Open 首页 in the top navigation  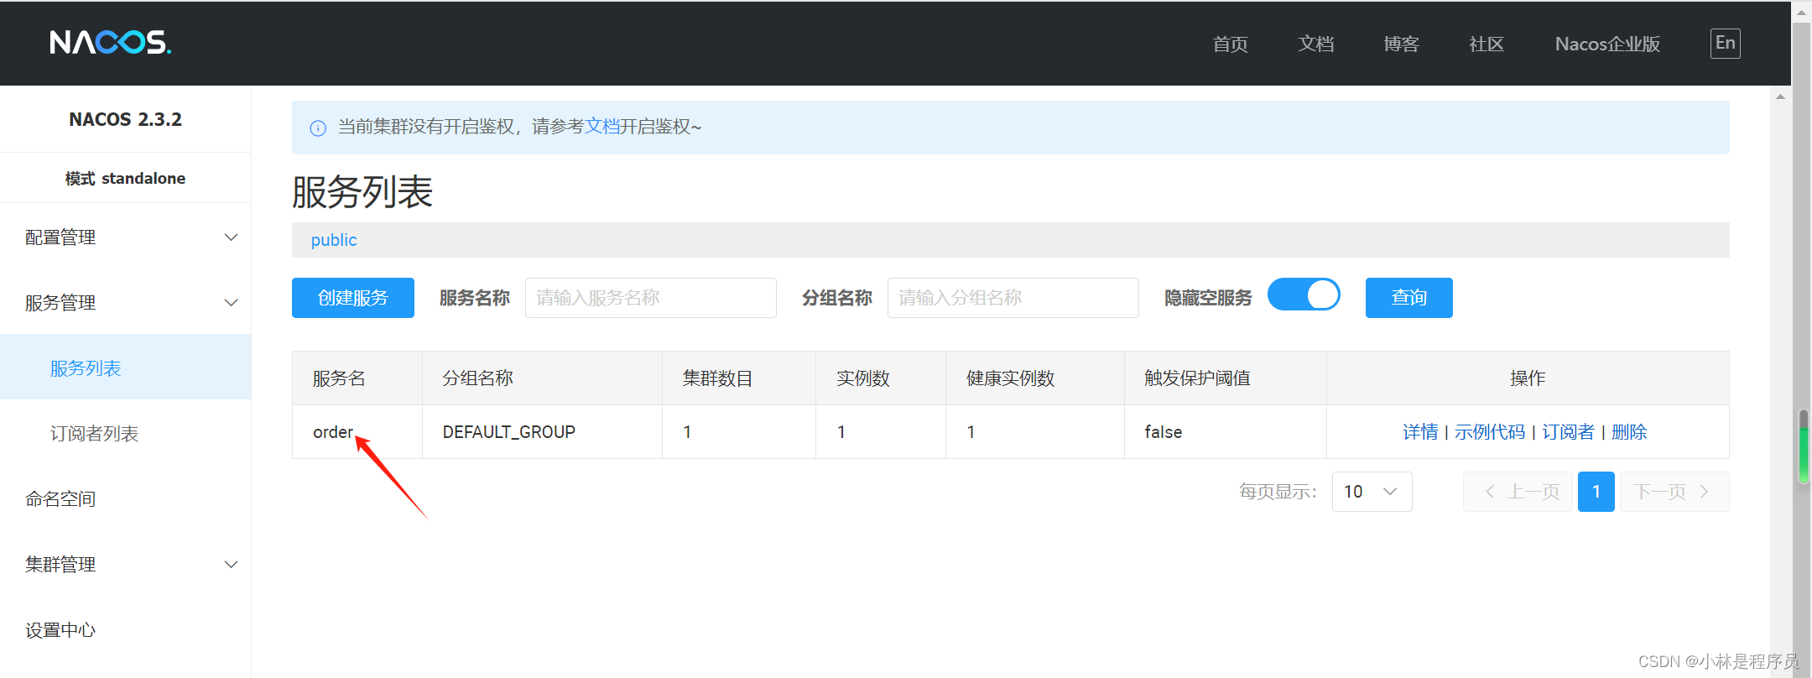tap(1230, 44)
